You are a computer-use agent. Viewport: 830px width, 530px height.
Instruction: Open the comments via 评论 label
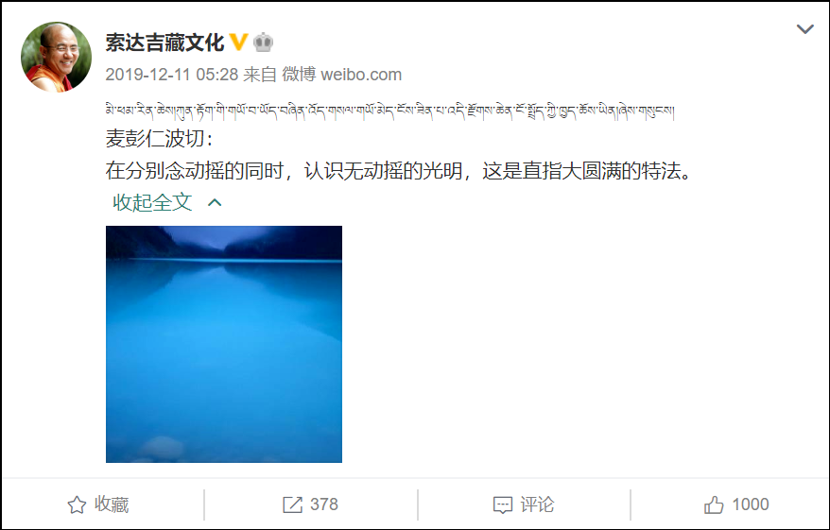[x=537, y=504]
